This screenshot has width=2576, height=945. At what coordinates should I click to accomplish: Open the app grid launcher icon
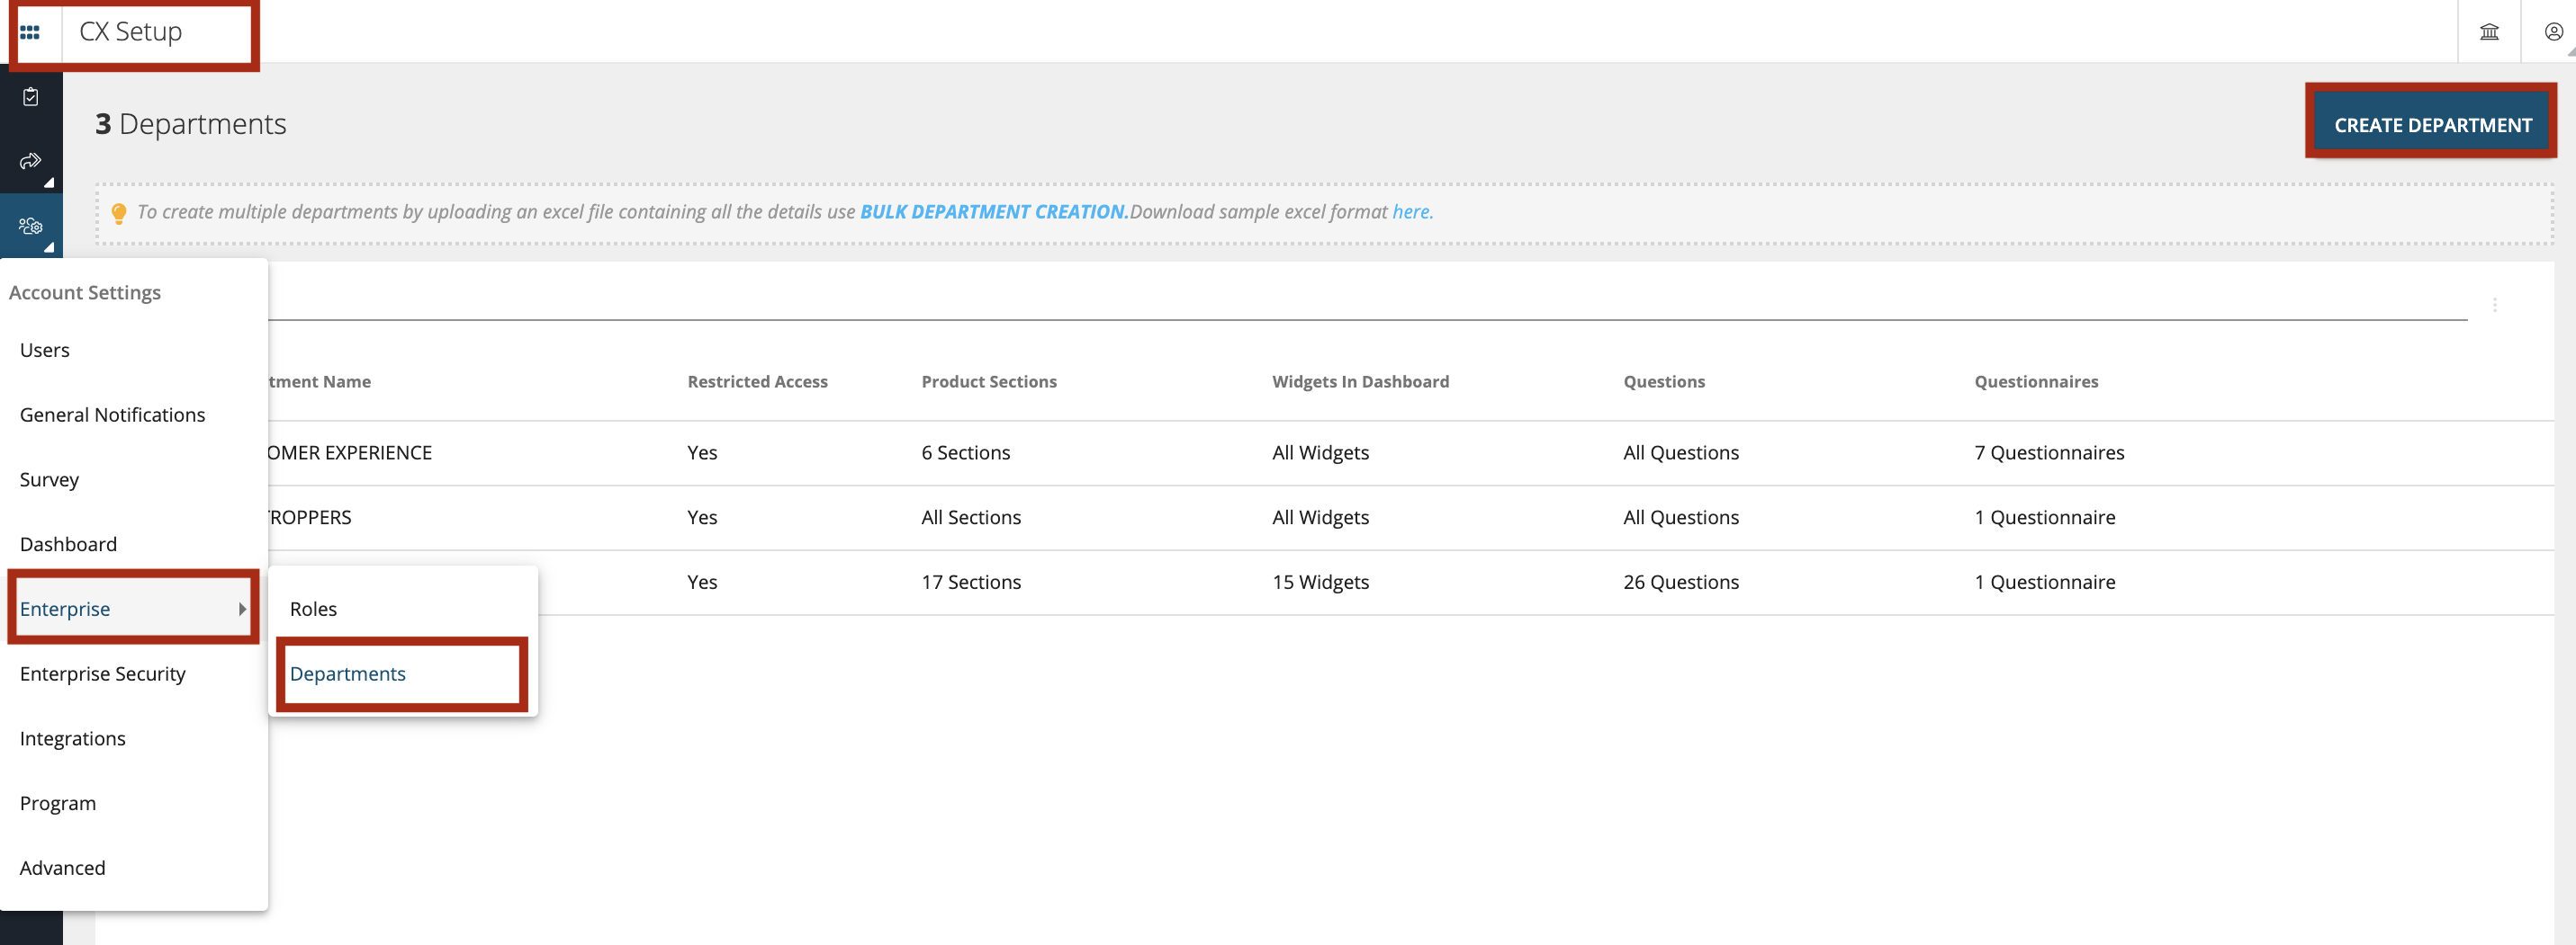[x=30, y=32]
